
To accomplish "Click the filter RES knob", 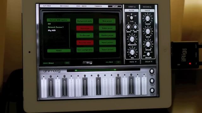I will click(132, 52).
